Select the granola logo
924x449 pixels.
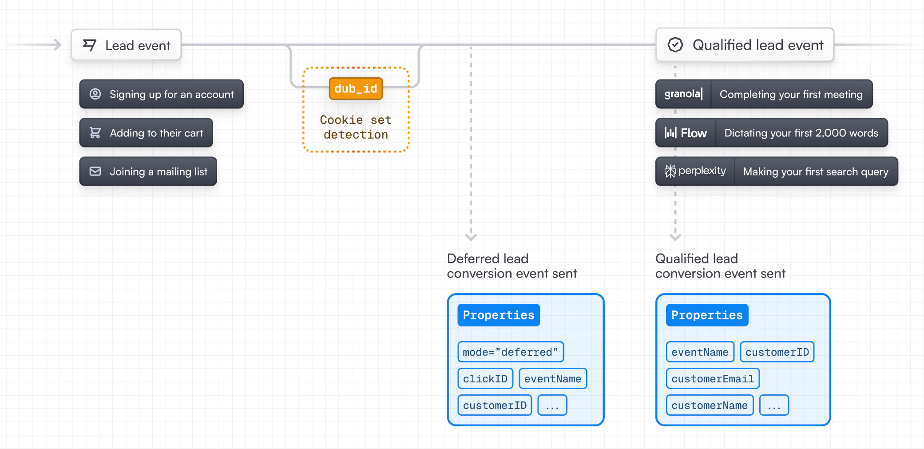682,94
